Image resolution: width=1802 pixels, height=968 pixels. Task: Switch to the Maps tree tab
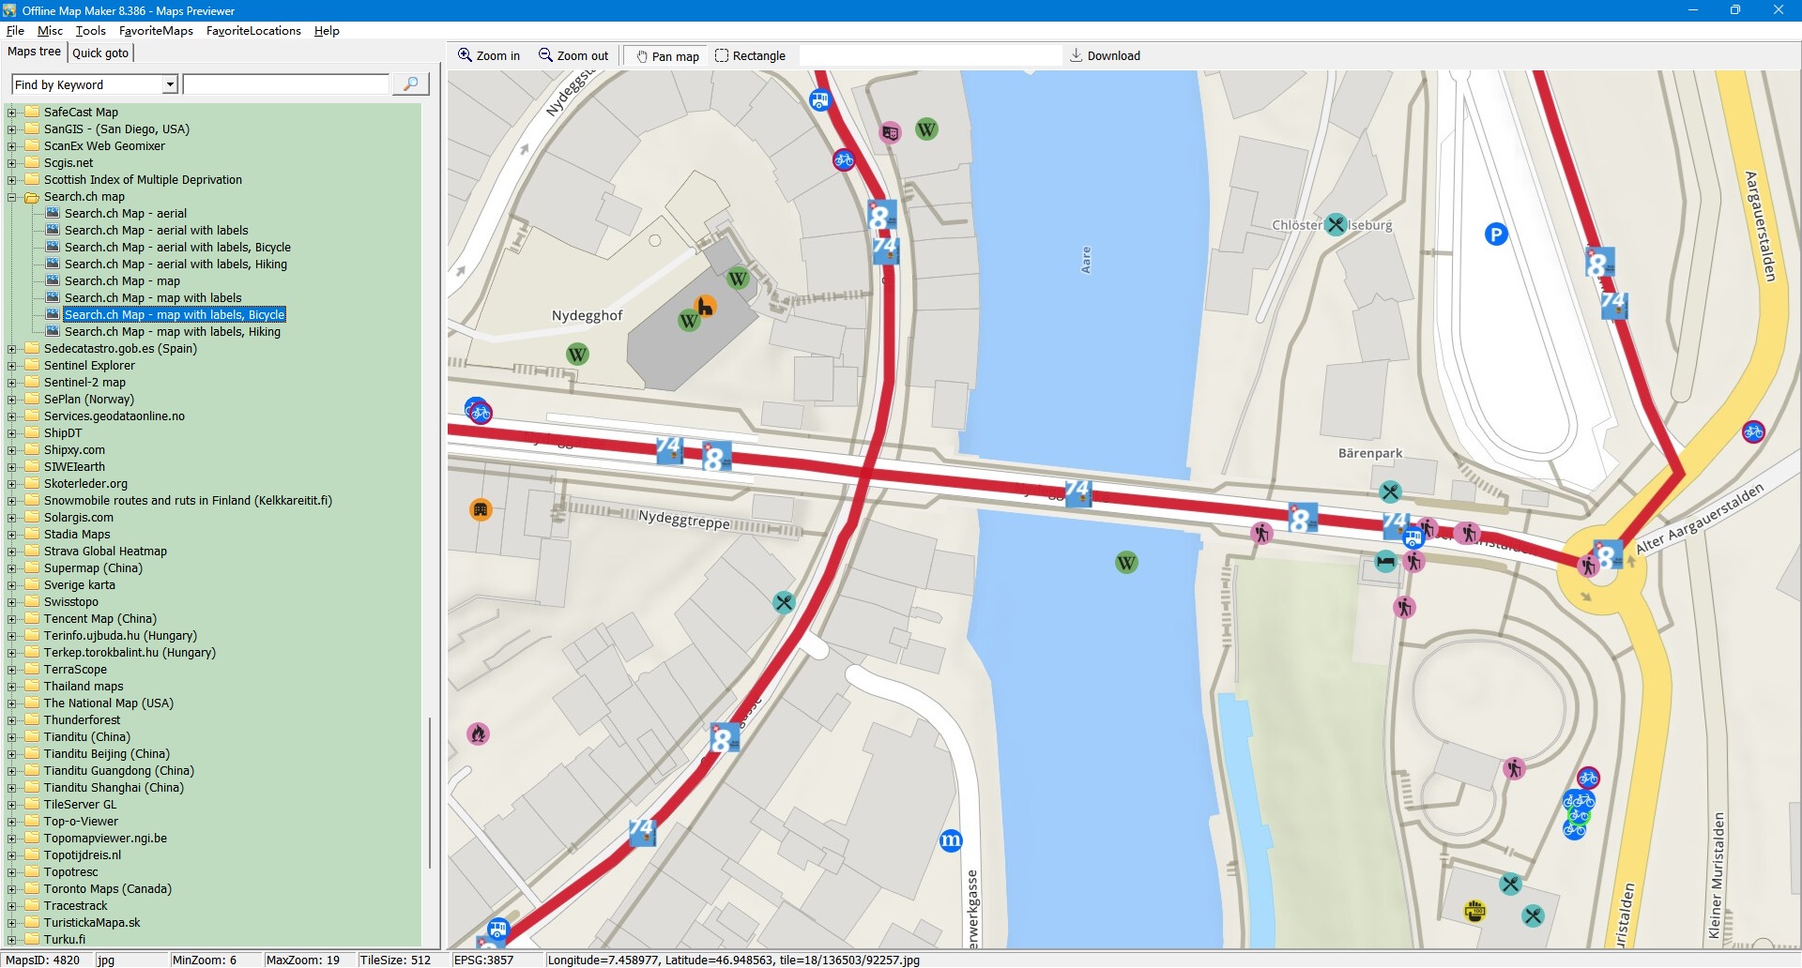(x=34, y=53)
